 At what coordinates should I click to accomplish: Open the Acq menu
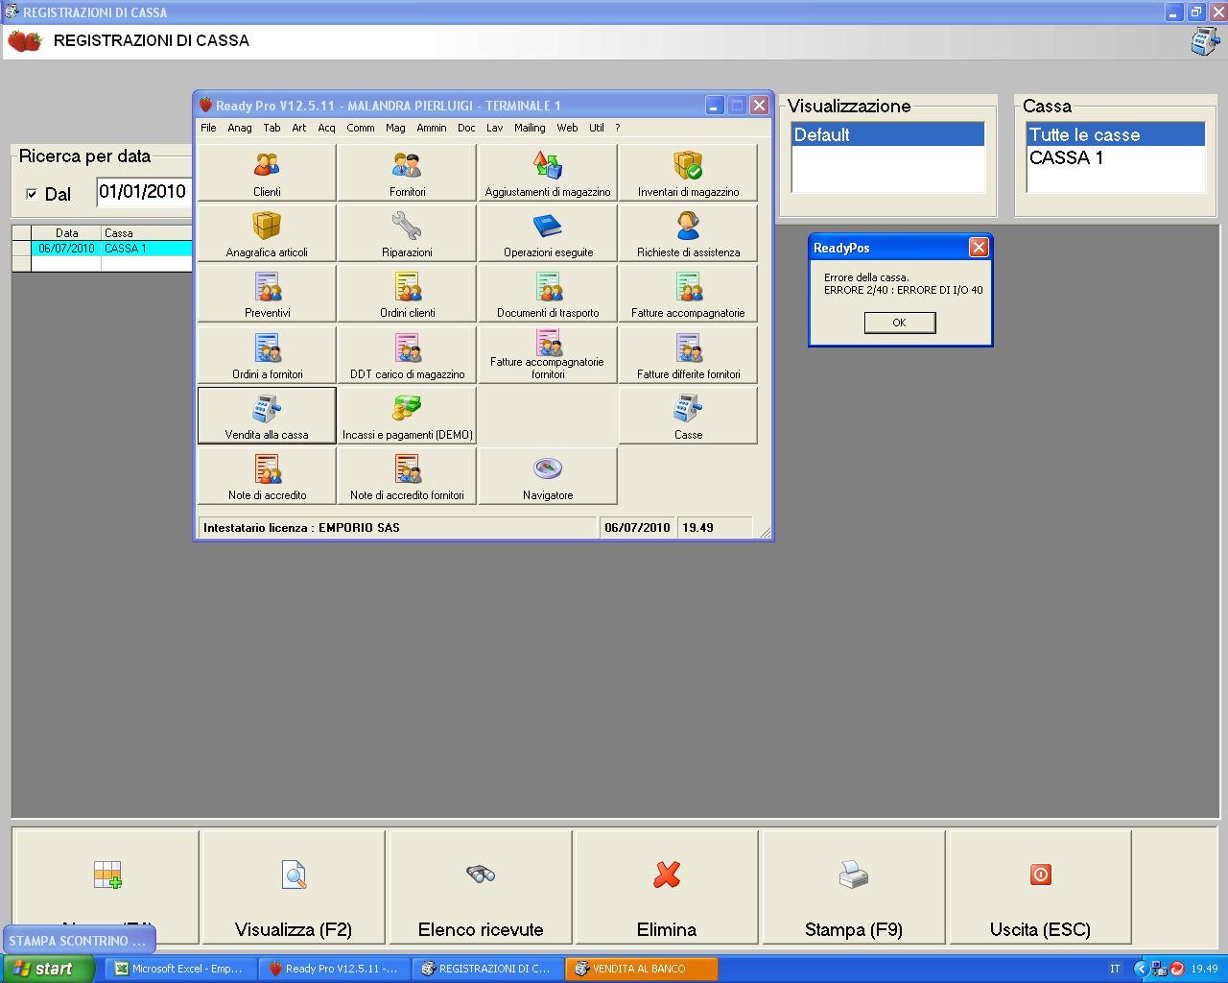click(x=327, y=128)
